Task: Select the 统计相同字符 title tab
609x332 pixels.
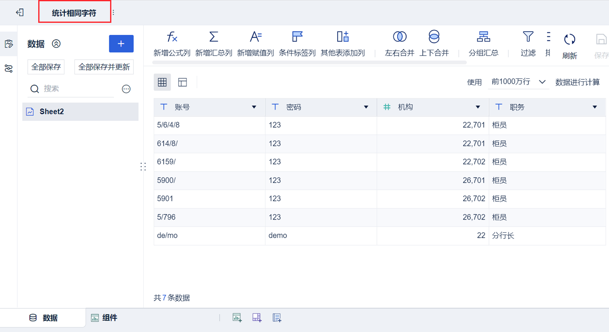Action: click(x=74, y=13)
